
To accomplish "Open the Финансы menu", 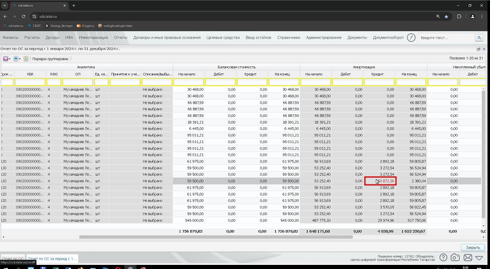I will point(11,38).
